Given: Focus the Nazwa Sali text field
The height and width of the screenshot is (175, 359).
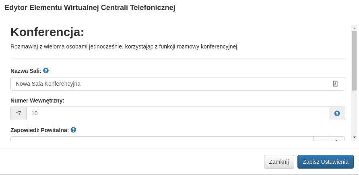Looking at the screenshot, I should click(x=169, y=84).
